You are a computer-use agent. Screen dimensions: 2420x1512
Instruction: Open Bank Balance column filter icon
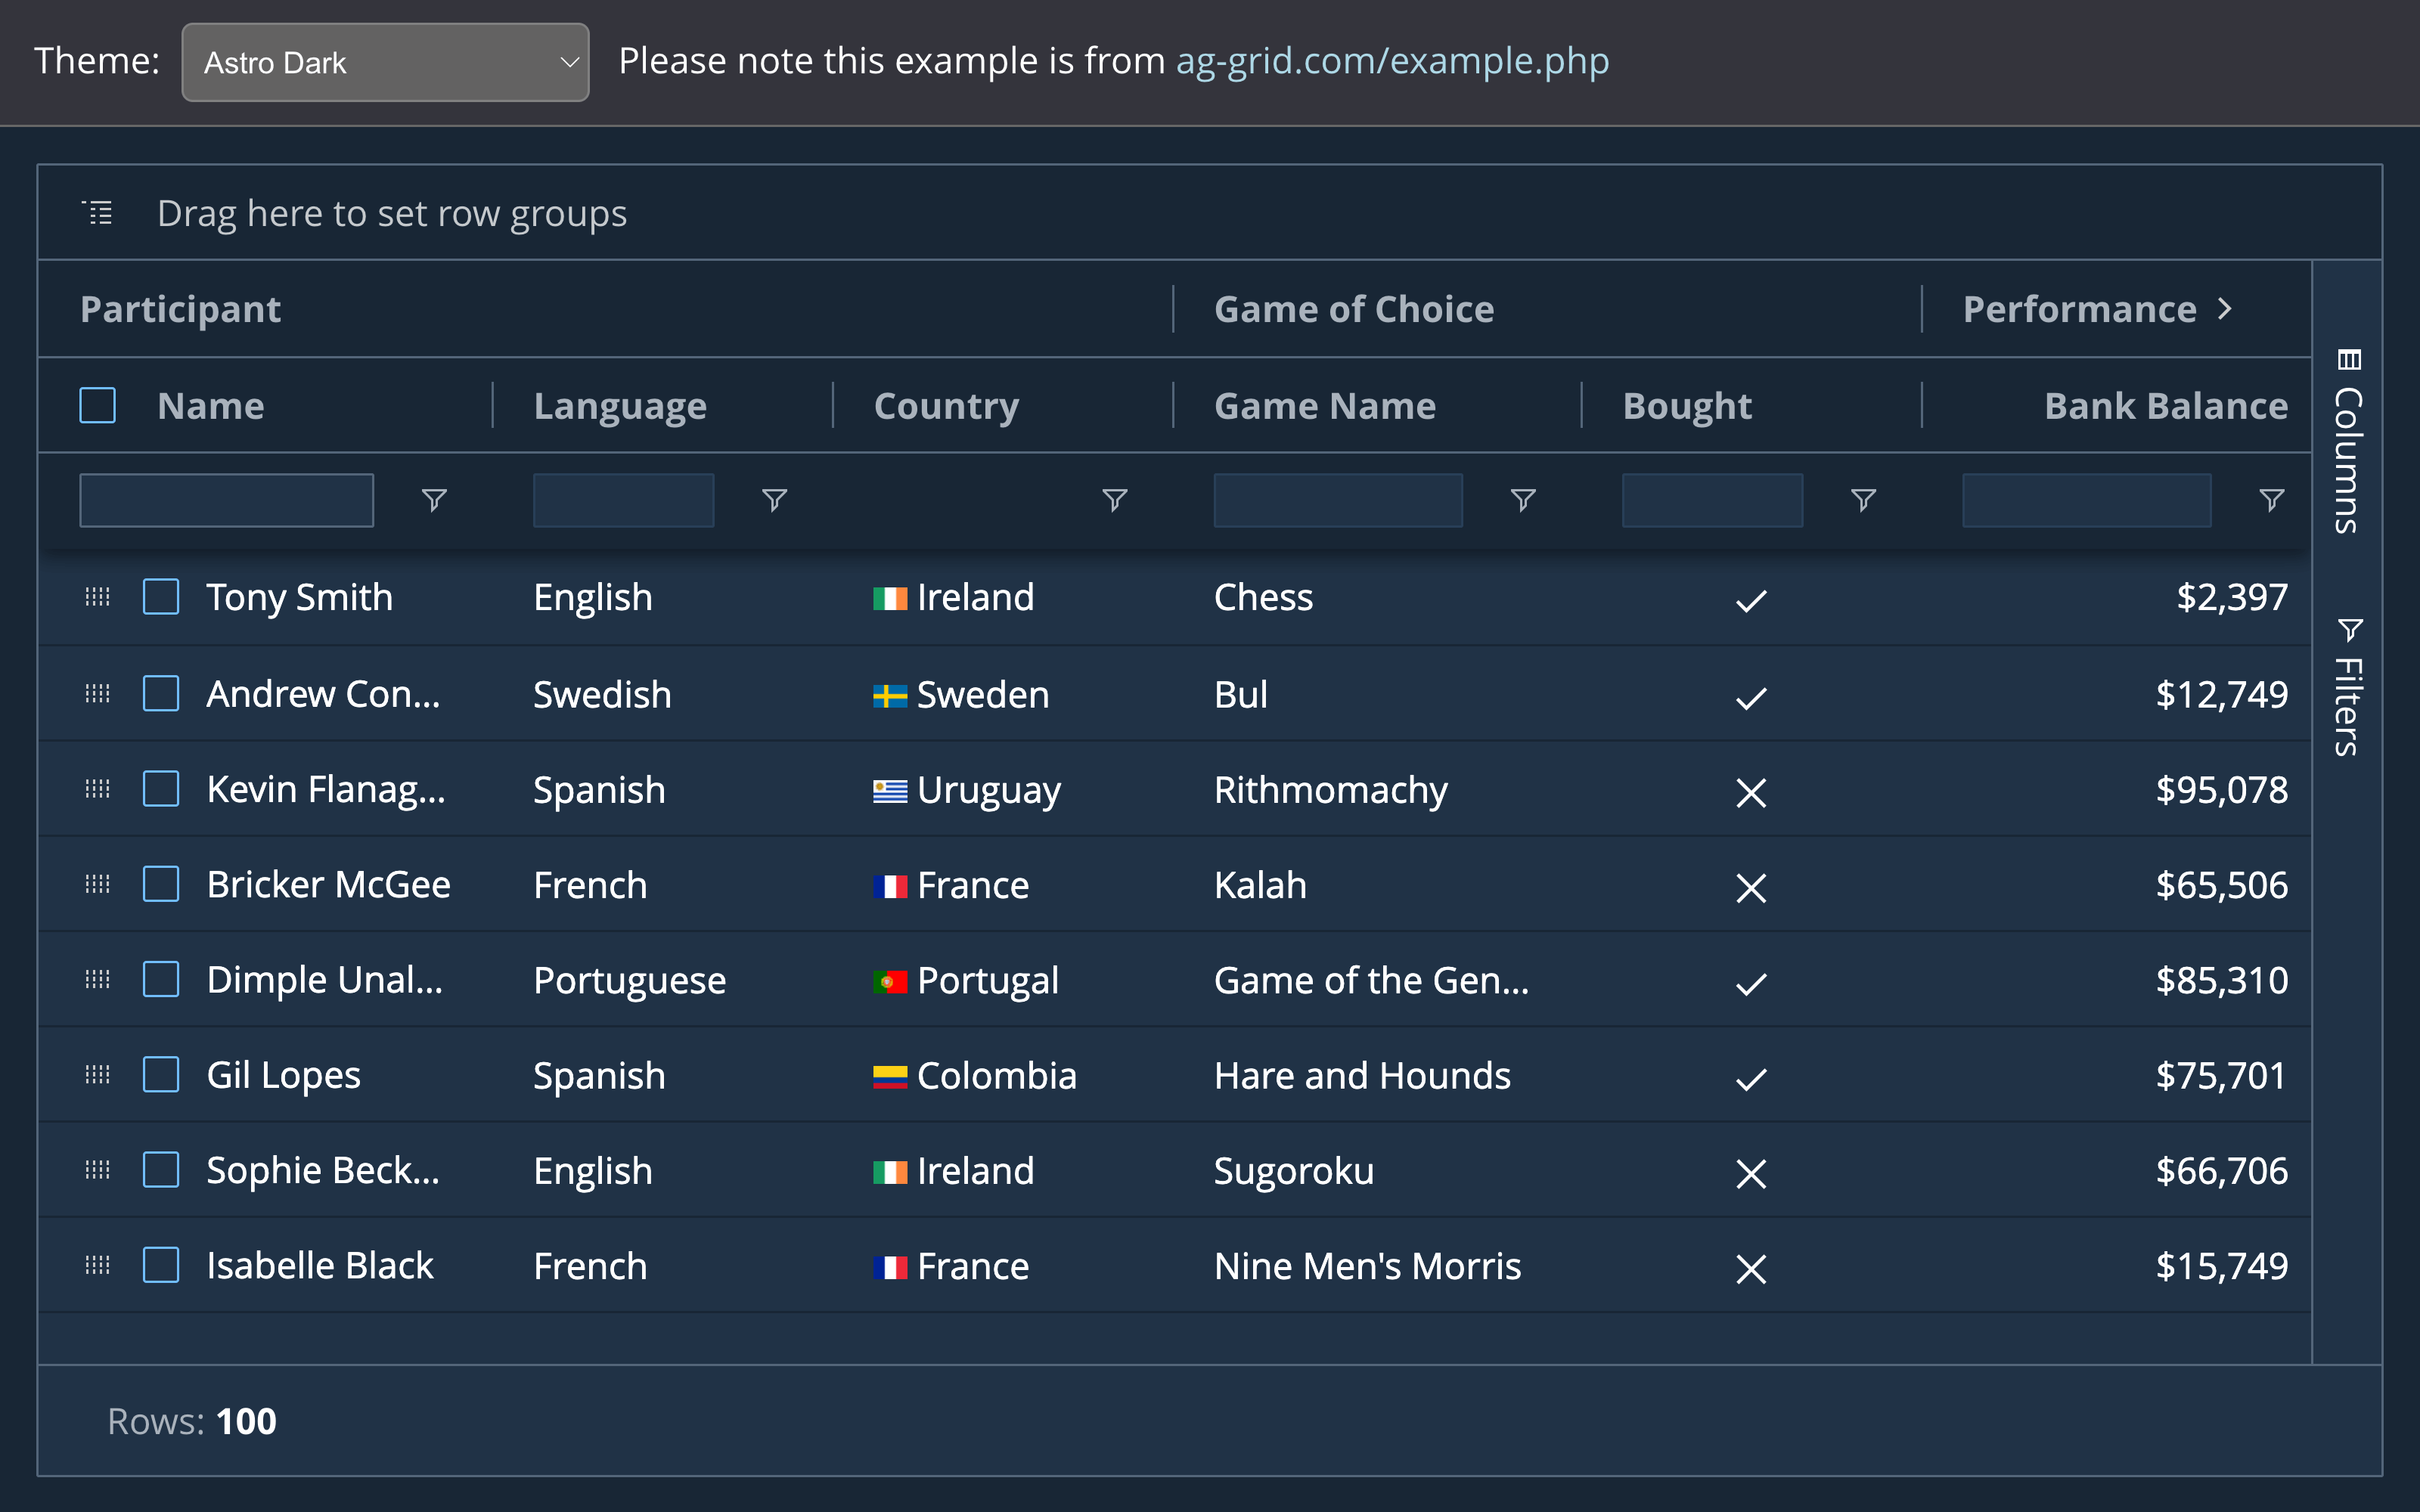click(x=2271, y=500)
